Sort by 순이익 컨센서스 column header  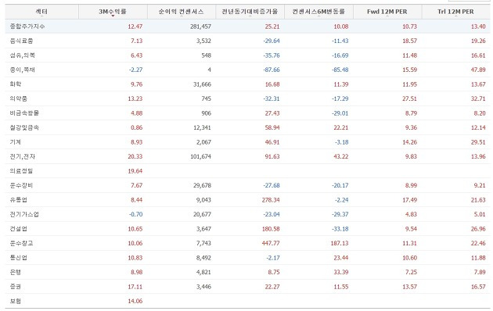point(181,12)
